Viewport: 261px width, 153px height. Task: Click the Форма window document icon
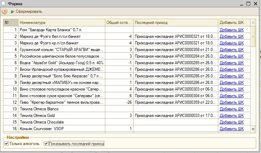click(x=3, y=3)
